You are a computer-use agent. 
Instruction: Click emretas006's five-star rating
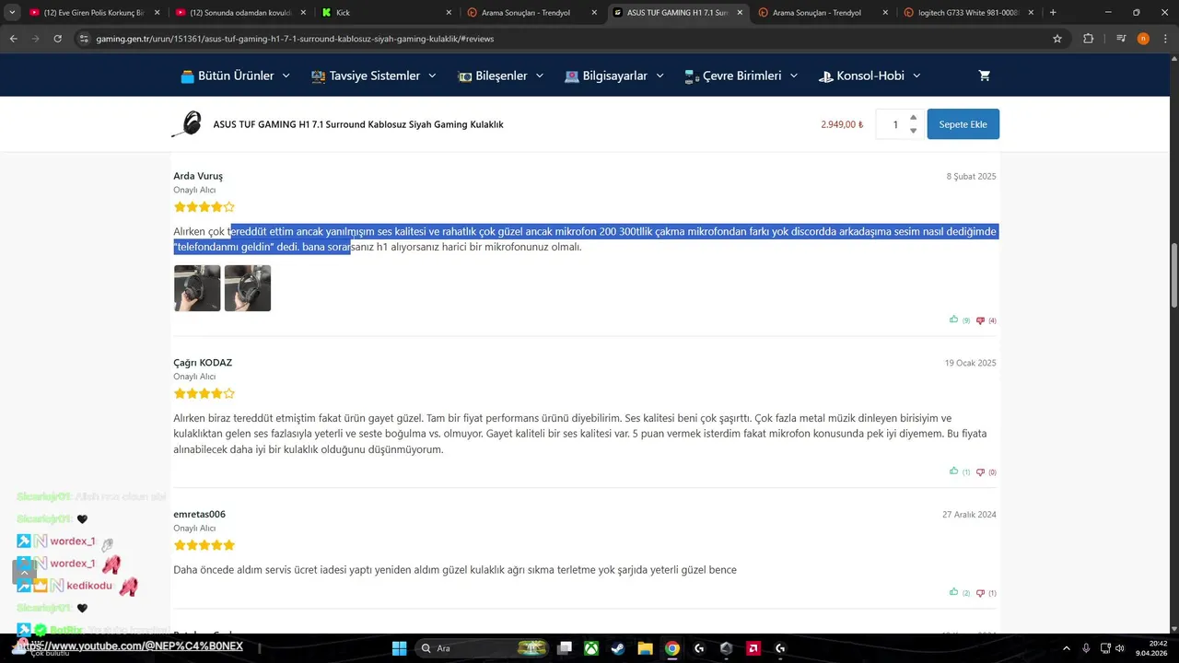pos(204,545)
